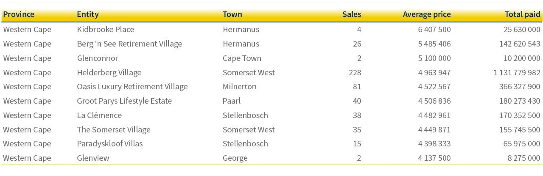Viewport: 543px width, 176px height.
Task: Select Groot Parys Lifestyle Estate entry
Action: click(124, 101)
